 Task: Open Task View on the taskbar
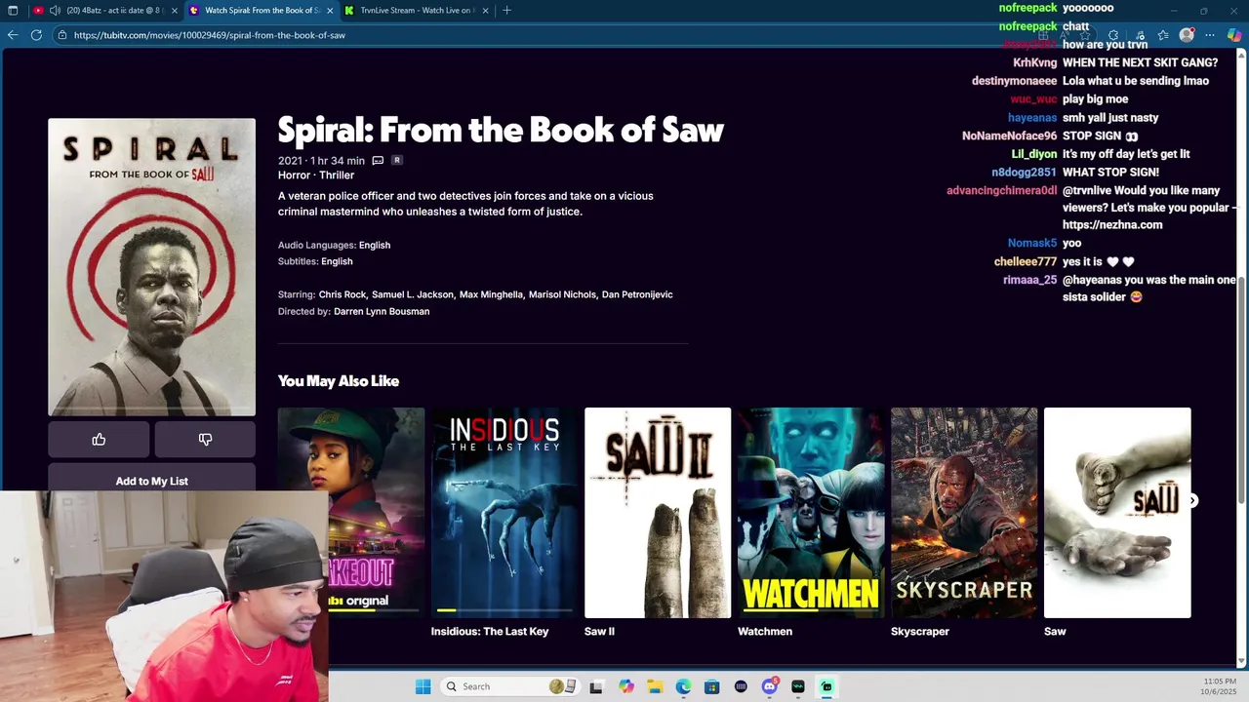click(x=596, y=686)
